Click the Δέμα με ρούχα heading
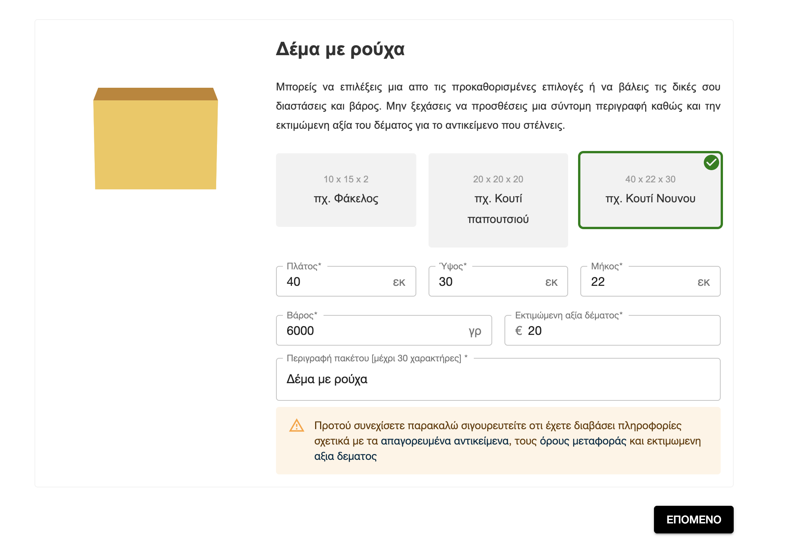Viewport: 805px width, 551px height. point(340,49)
